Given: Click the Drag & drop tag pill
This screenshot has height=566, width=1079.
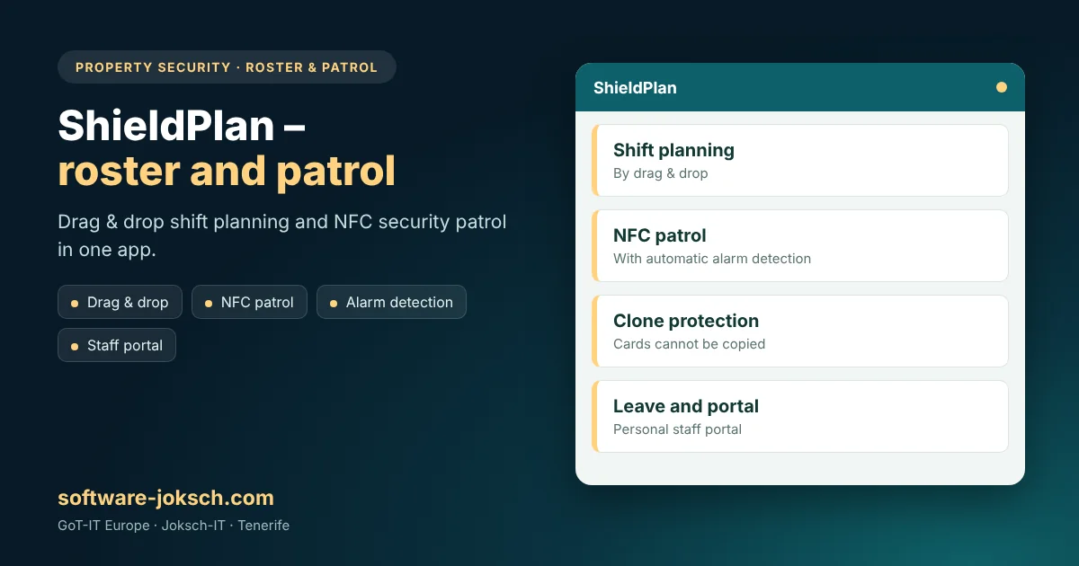Looking at the screenshot, I should pyautogui.click(x=120, y=302).
